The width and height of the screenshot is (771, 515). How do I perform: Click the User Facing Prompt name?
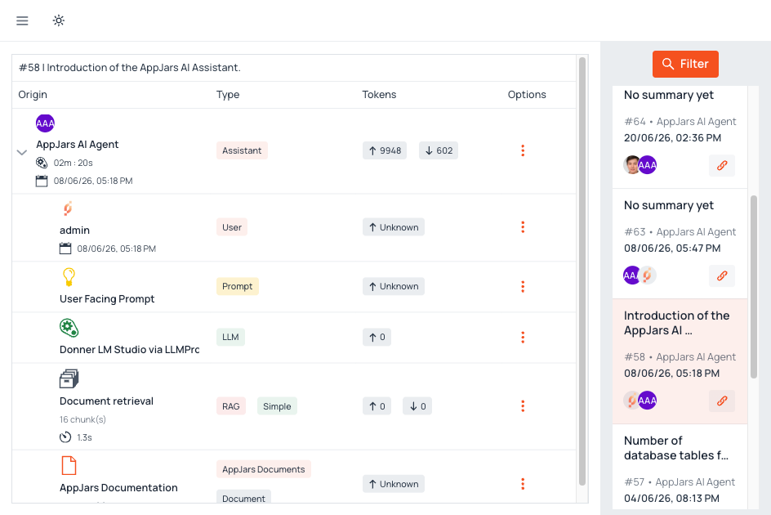coord(107,299)
